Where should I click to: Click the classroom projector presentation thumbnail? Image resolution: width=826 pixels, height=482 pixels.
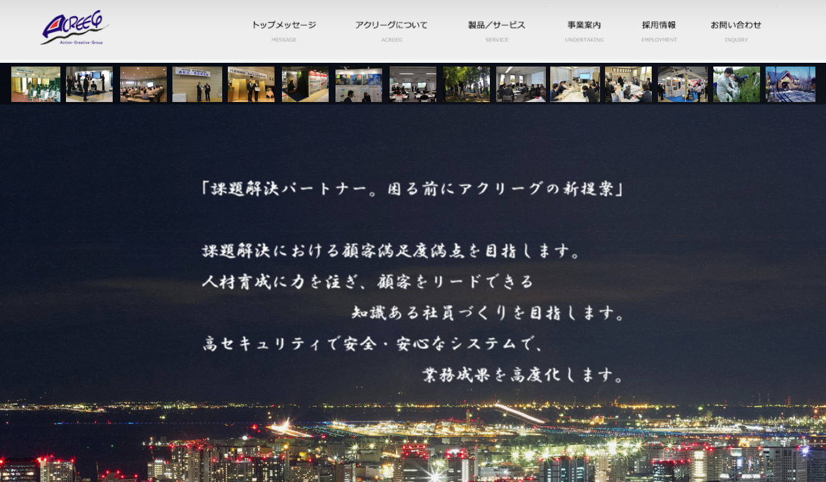tap(521, 83)
